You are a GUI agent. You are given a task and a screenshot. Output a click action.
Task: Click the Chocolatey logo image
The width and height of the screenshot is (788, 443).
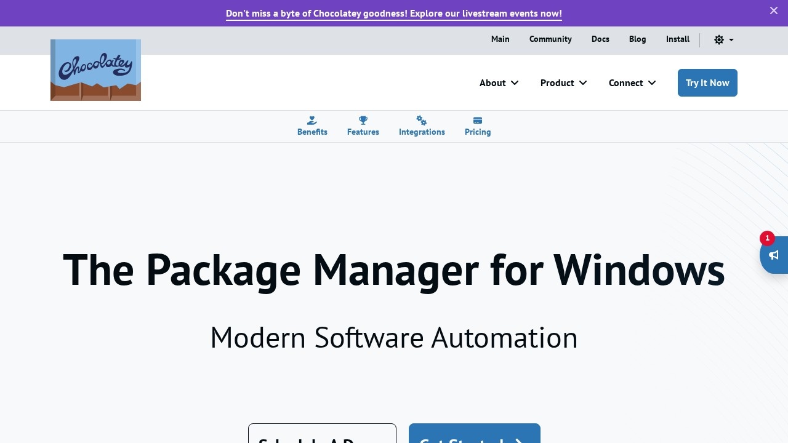pyautogui.click(x=95, y=70)
